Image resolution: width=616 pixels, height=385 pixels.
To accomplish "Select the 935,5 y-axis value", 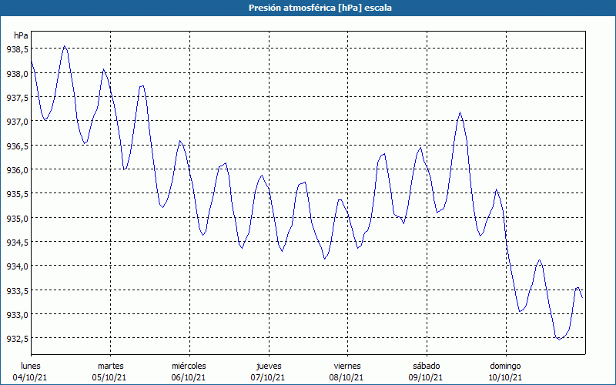I will 17,194.
